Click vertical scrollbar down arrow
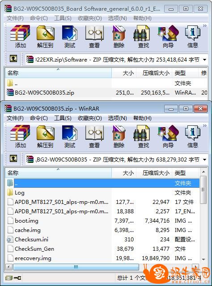The height and width of the screenshot is (286, 212). tap(203, 259)
